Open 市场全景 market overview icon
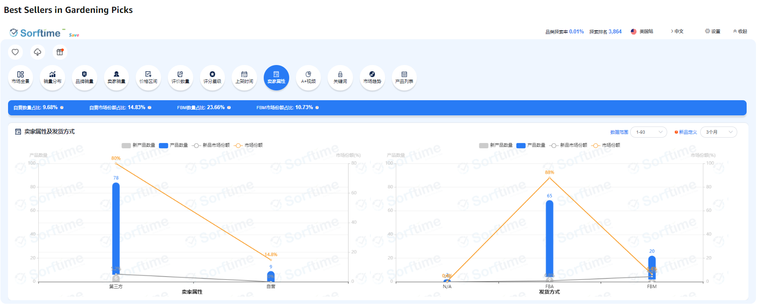Screen dimensions: 760x306 point(21,78)
